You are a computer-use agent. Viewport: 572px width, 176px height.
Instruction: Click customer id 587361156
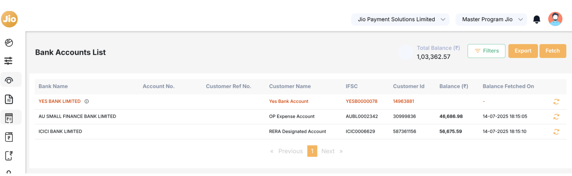coord(405,131)
